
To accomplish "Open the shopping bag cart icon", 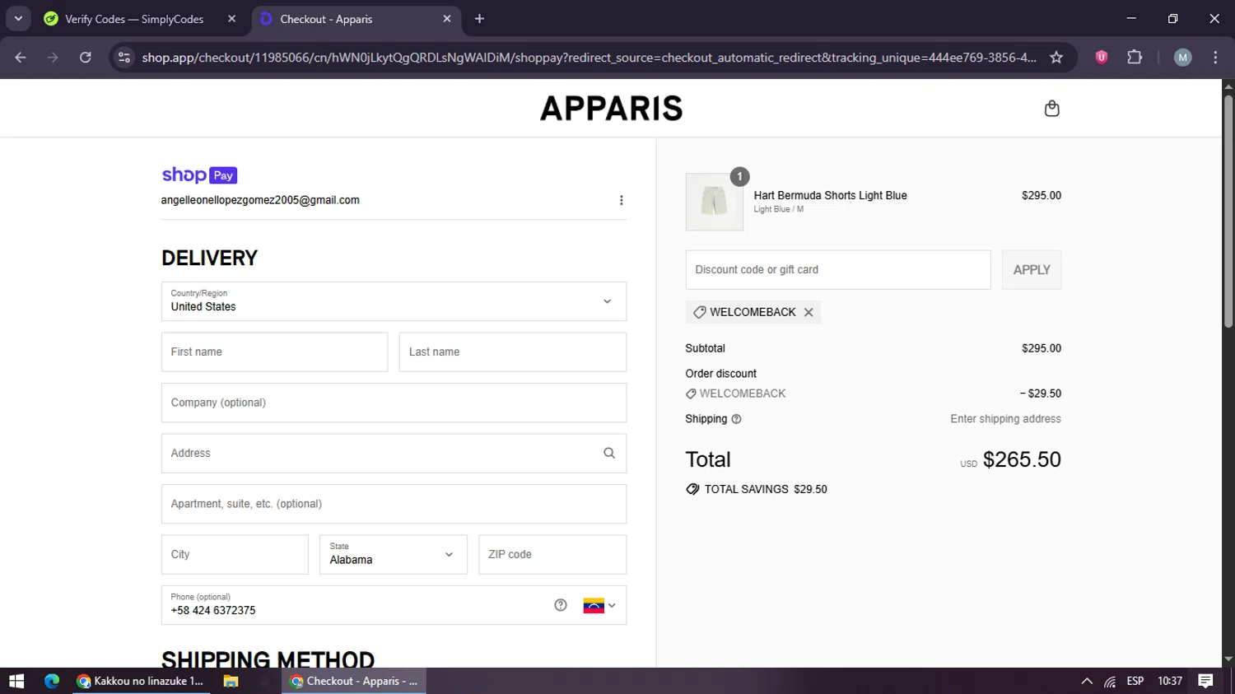I will point(1051,109).
